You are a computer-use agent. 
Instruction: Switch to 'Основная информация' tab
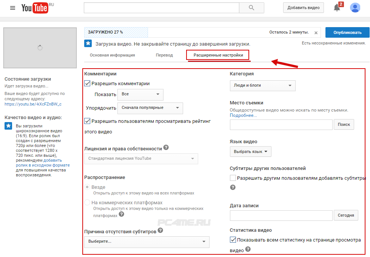pyautogui.click(x=113, y=55)
